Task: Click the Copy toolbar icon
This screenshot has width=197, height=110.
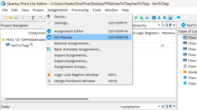Action: coord(28,18)
